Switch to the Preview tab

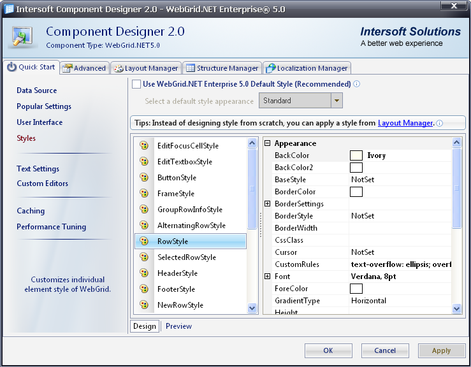[178, 326]
